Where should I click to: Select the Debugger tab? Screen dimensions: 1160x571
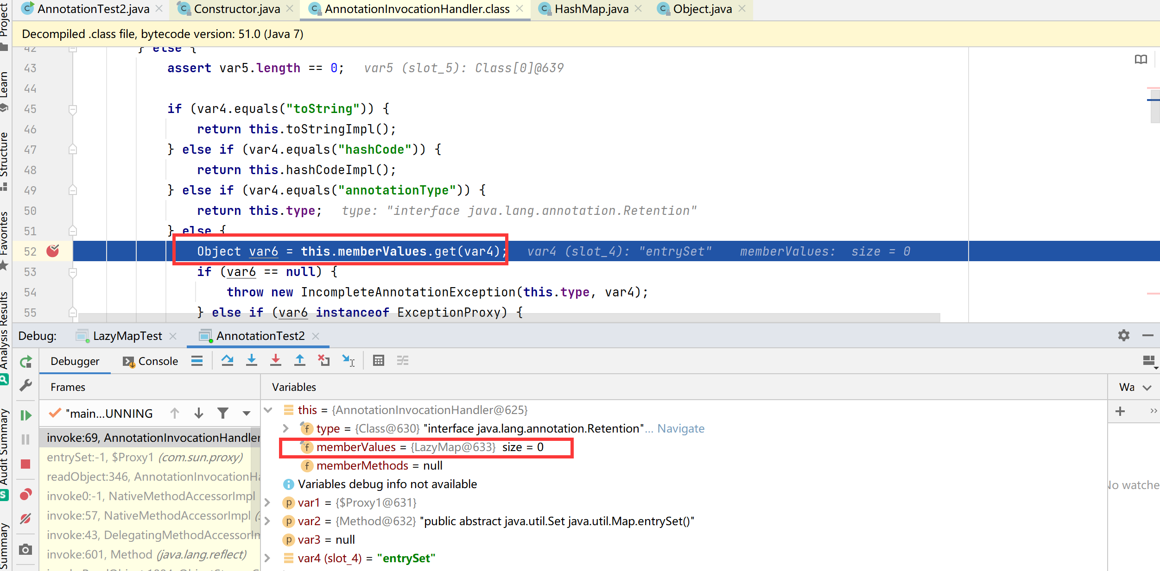coord(75,361)
